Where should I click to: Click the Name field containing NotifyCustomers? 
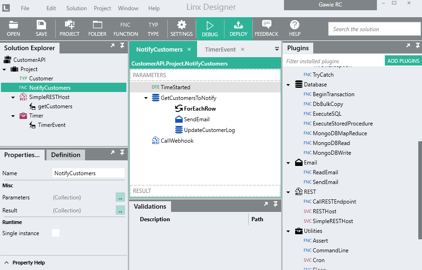pos(89,173)
